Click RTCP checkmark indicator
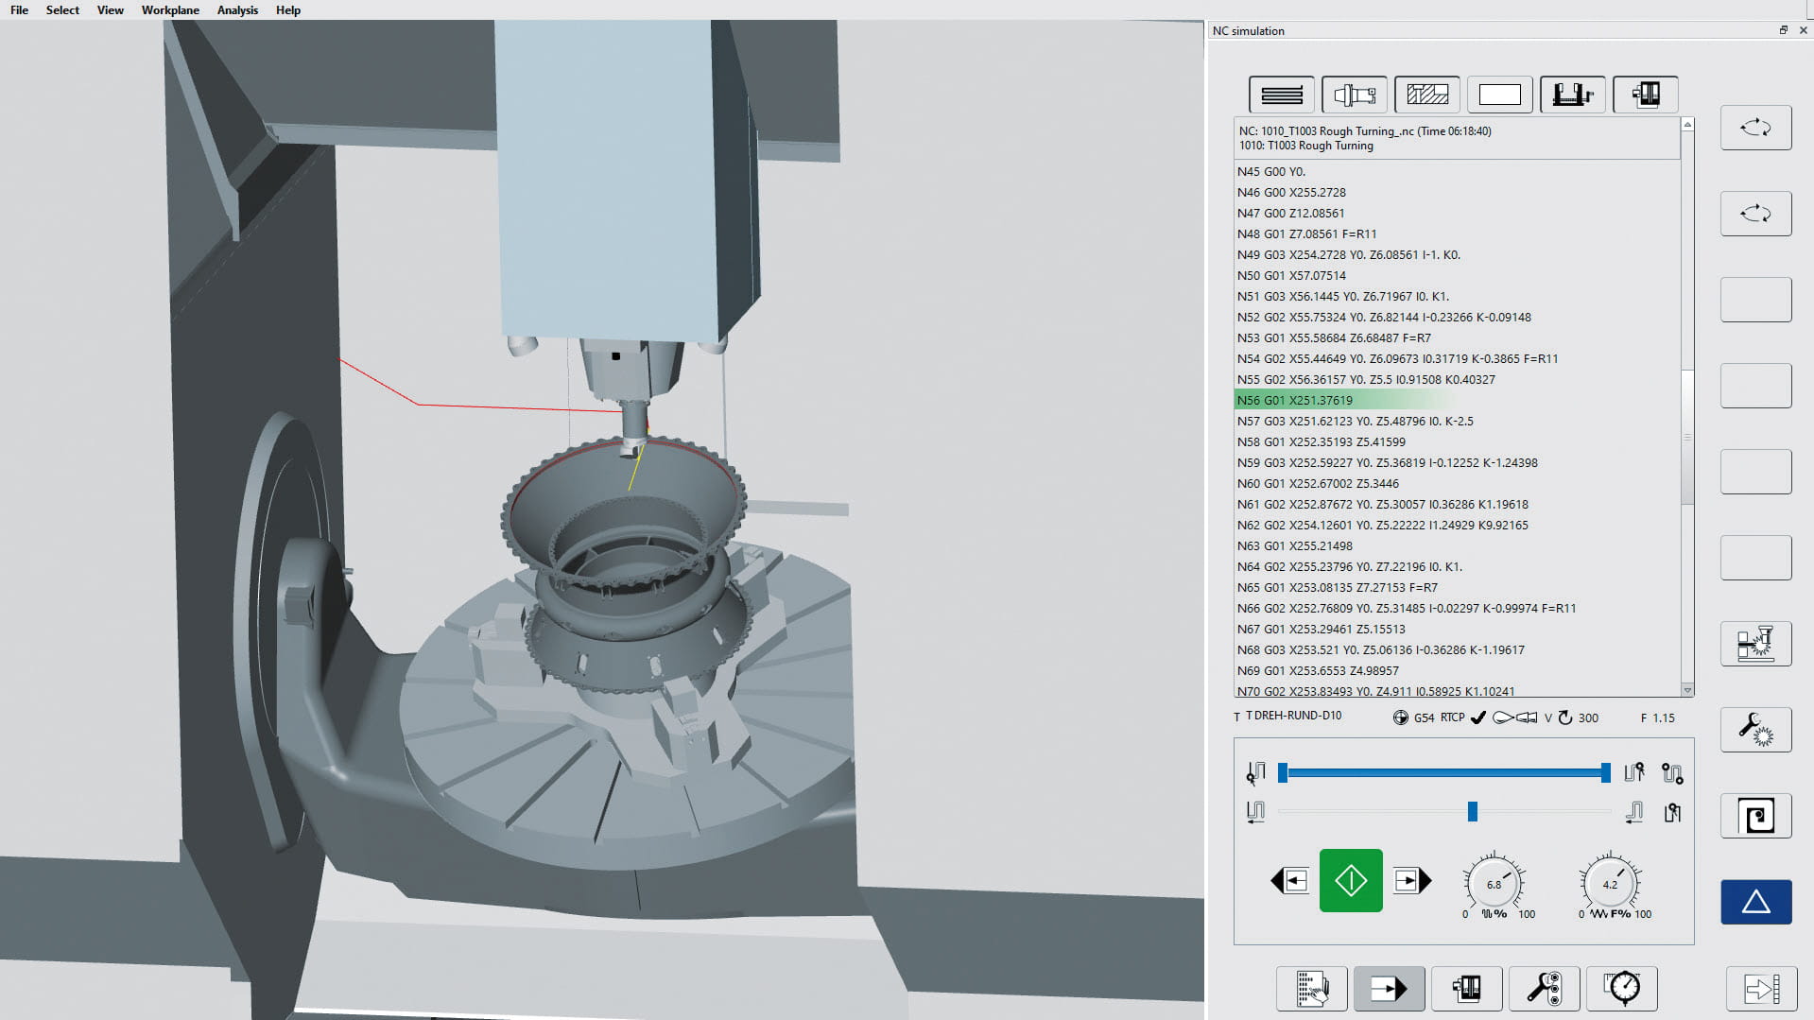Viewport: 1814px width, 1020px height. coord(1478,717)
